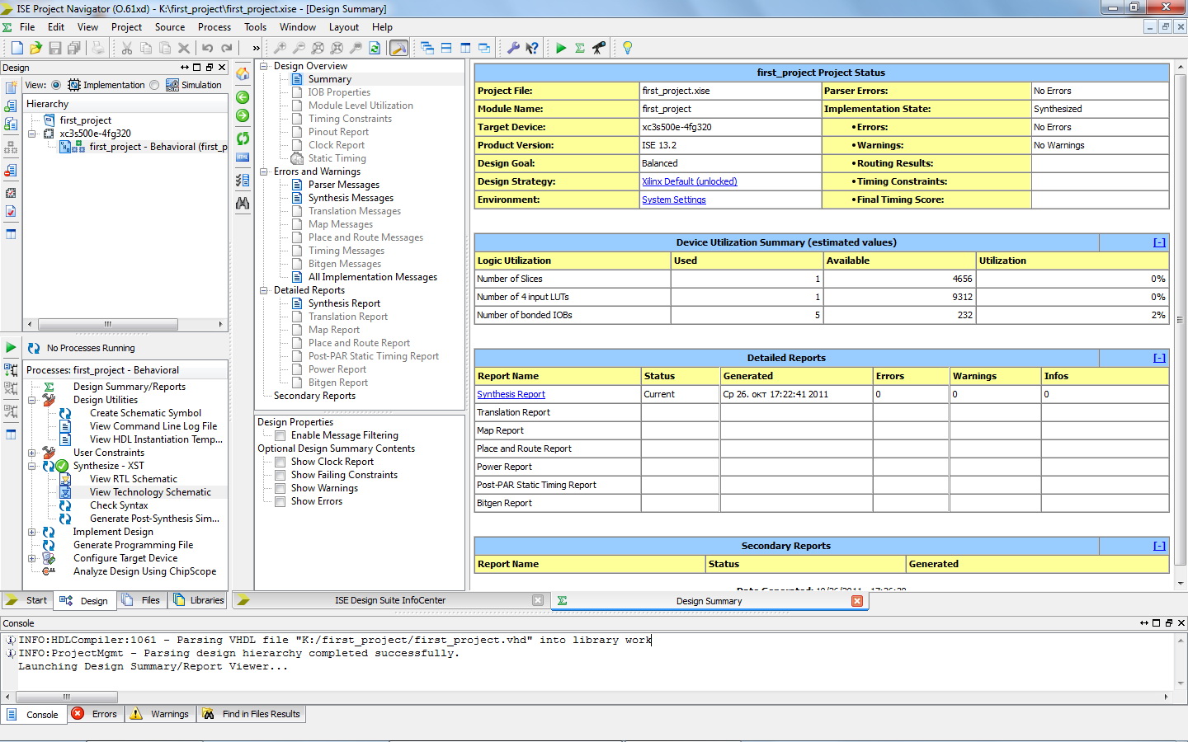Switch to the Libraries tab

coord(198,600)
